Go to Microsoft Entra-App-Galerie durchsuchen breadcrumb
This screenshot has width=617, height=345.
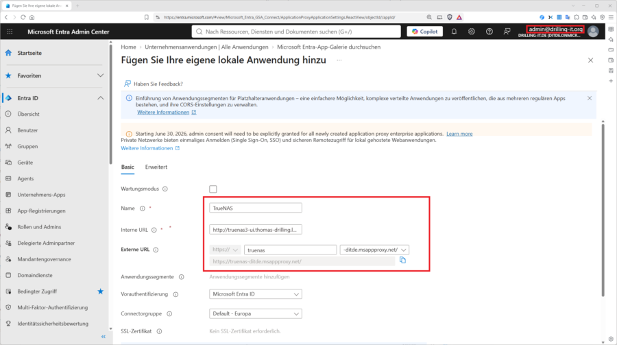[x=328, y=47]
